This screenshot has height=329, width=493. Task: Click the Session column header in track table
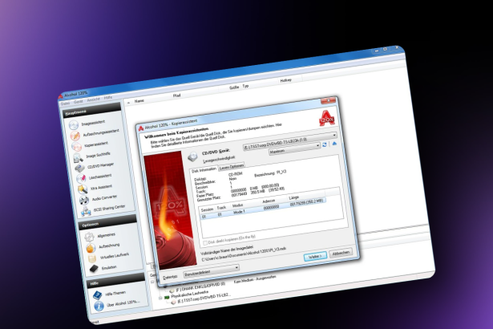coord(207,209)
